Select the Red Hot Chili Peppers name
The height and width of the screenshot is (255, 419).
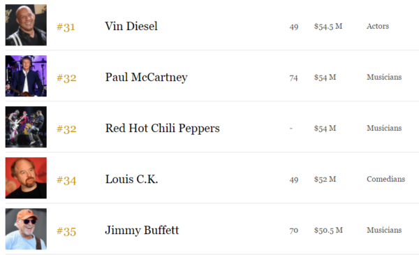[163, 129]
